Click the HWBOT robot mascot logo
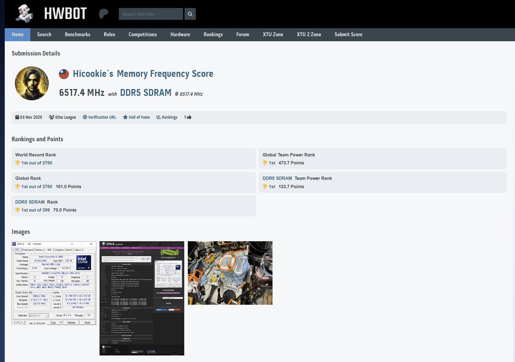 tap(24, 14)
